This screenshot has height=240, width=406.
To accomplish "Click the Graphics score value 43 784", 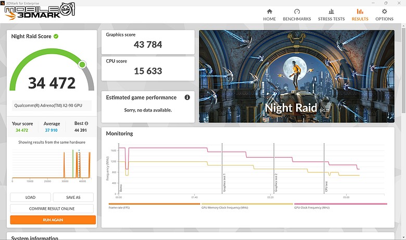I will coord(148,45).
